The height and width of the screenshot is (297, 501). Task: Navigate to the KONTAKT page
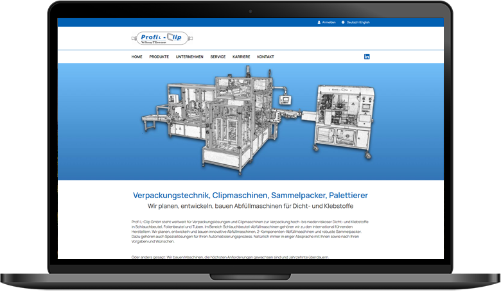point(265,56)
